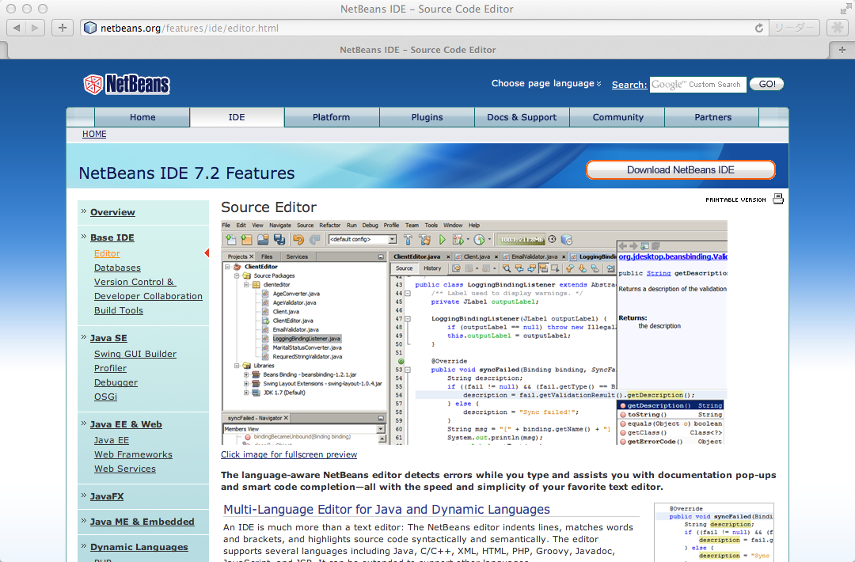The height and width of the screenshot is (562, 855).
Task: Open the Java ME & Embedded section
Action: (142, 522)
